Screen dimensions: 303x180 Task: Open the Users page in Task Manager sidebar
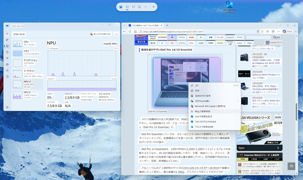pos(7,64)
